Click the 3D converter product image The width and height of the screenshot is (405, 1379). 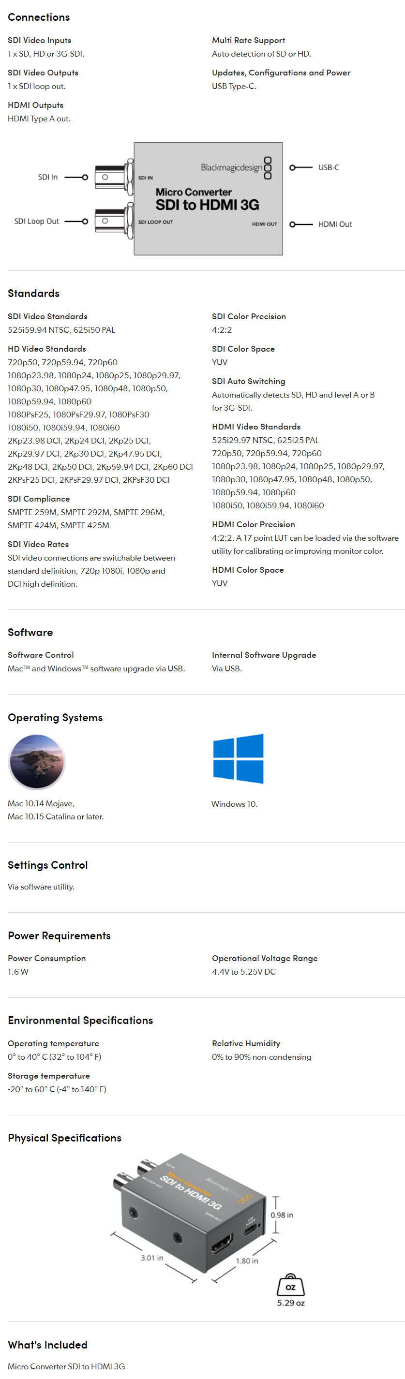[189, 1217]
